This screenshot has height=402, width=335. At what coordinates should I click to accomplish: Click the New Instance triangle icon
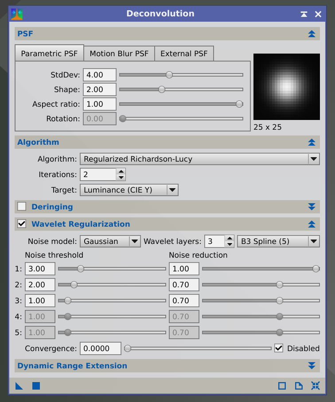19,386
